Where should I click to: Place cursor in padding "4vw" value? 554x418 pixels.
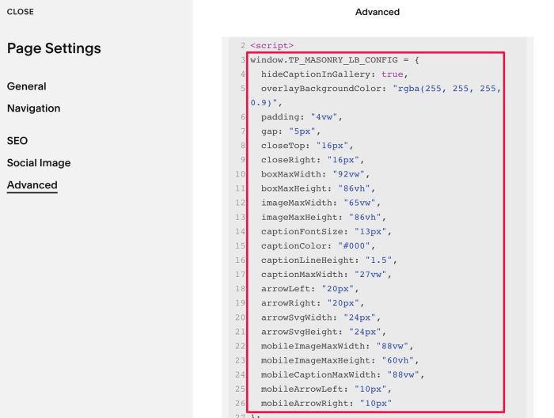324,117
